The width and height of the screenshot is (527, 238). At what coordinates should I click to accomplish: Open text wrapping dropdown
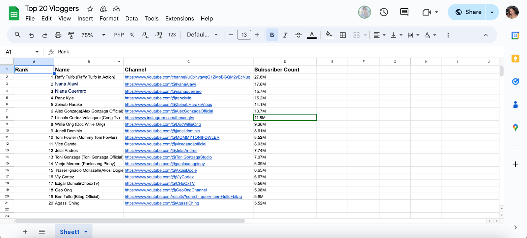[x=413, y=35]
